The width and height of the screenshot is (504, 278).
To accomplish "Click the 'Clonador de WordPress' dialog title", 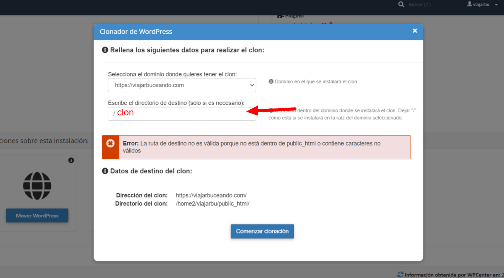I will (x=136, y=32).
